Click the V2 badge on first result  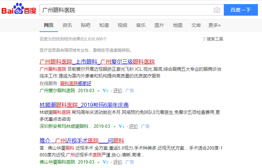[x=105, y=91]
